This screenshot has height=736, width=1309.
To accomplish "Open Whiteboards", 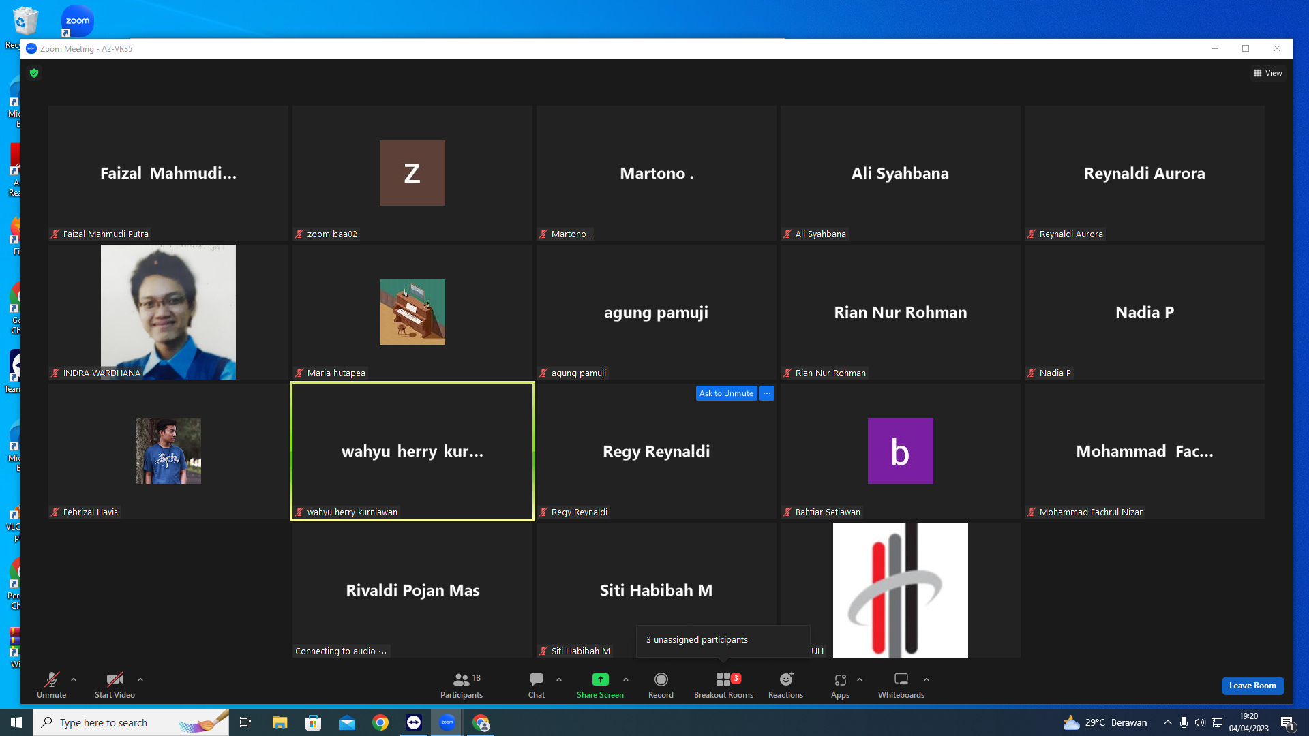I will pyautogui.click(x=901, y=685).
